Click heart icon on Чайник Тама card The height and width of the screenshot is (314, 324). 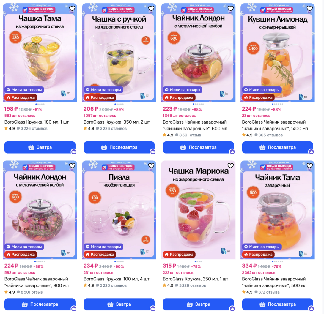tap(309, 165)
